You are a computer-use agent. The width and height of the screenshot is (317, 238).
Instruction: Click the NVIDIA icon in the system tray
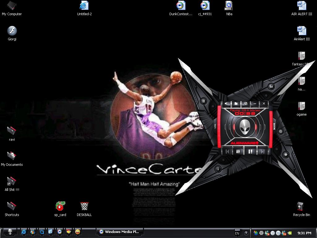tap(289, 233)
